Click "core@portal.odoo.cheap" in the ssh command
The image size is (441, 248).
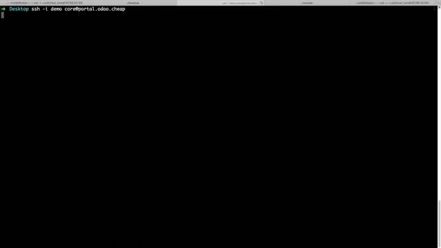(95, 9)
